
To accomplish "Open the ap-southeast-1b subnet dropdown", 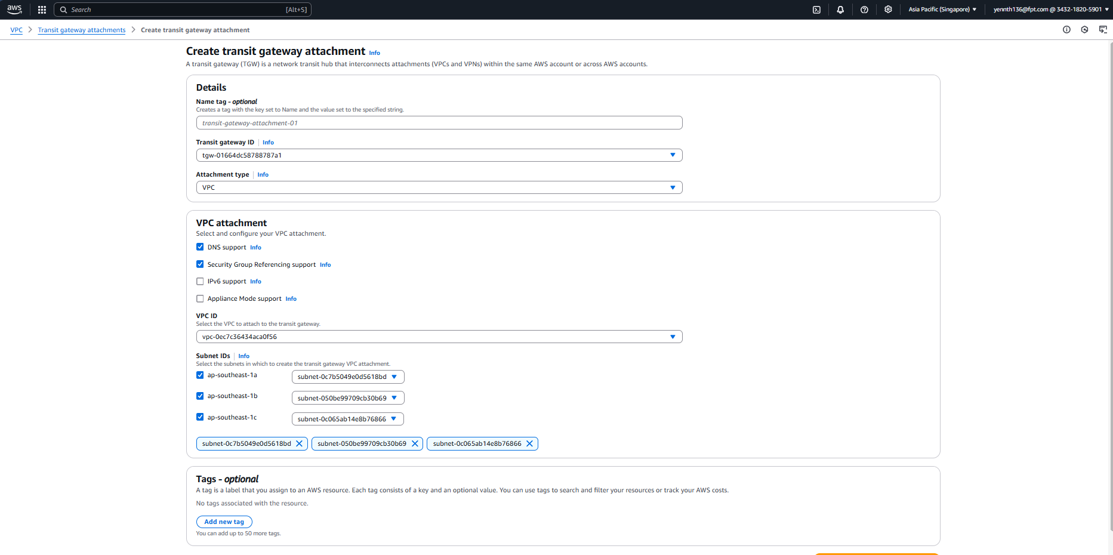I will click(347, 398).
